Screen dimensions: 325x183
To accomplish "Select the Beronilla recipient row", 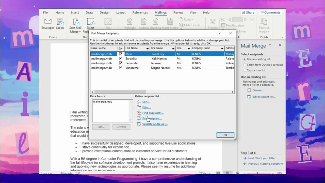I will (x=162, y=58).
